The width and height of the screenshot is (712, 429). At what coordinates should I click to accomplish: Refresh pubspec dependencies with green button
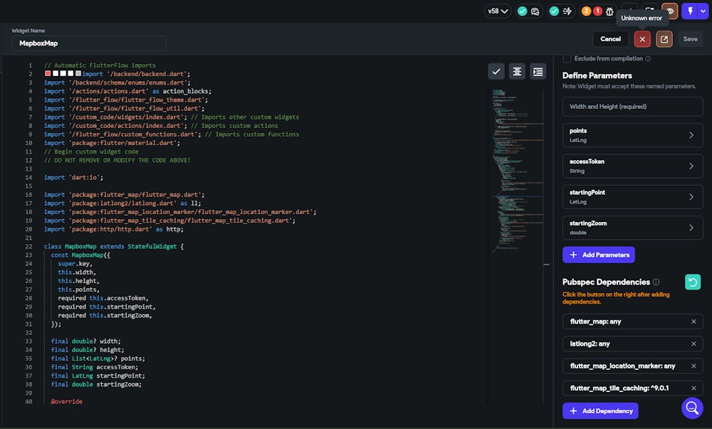click(692, 282)
